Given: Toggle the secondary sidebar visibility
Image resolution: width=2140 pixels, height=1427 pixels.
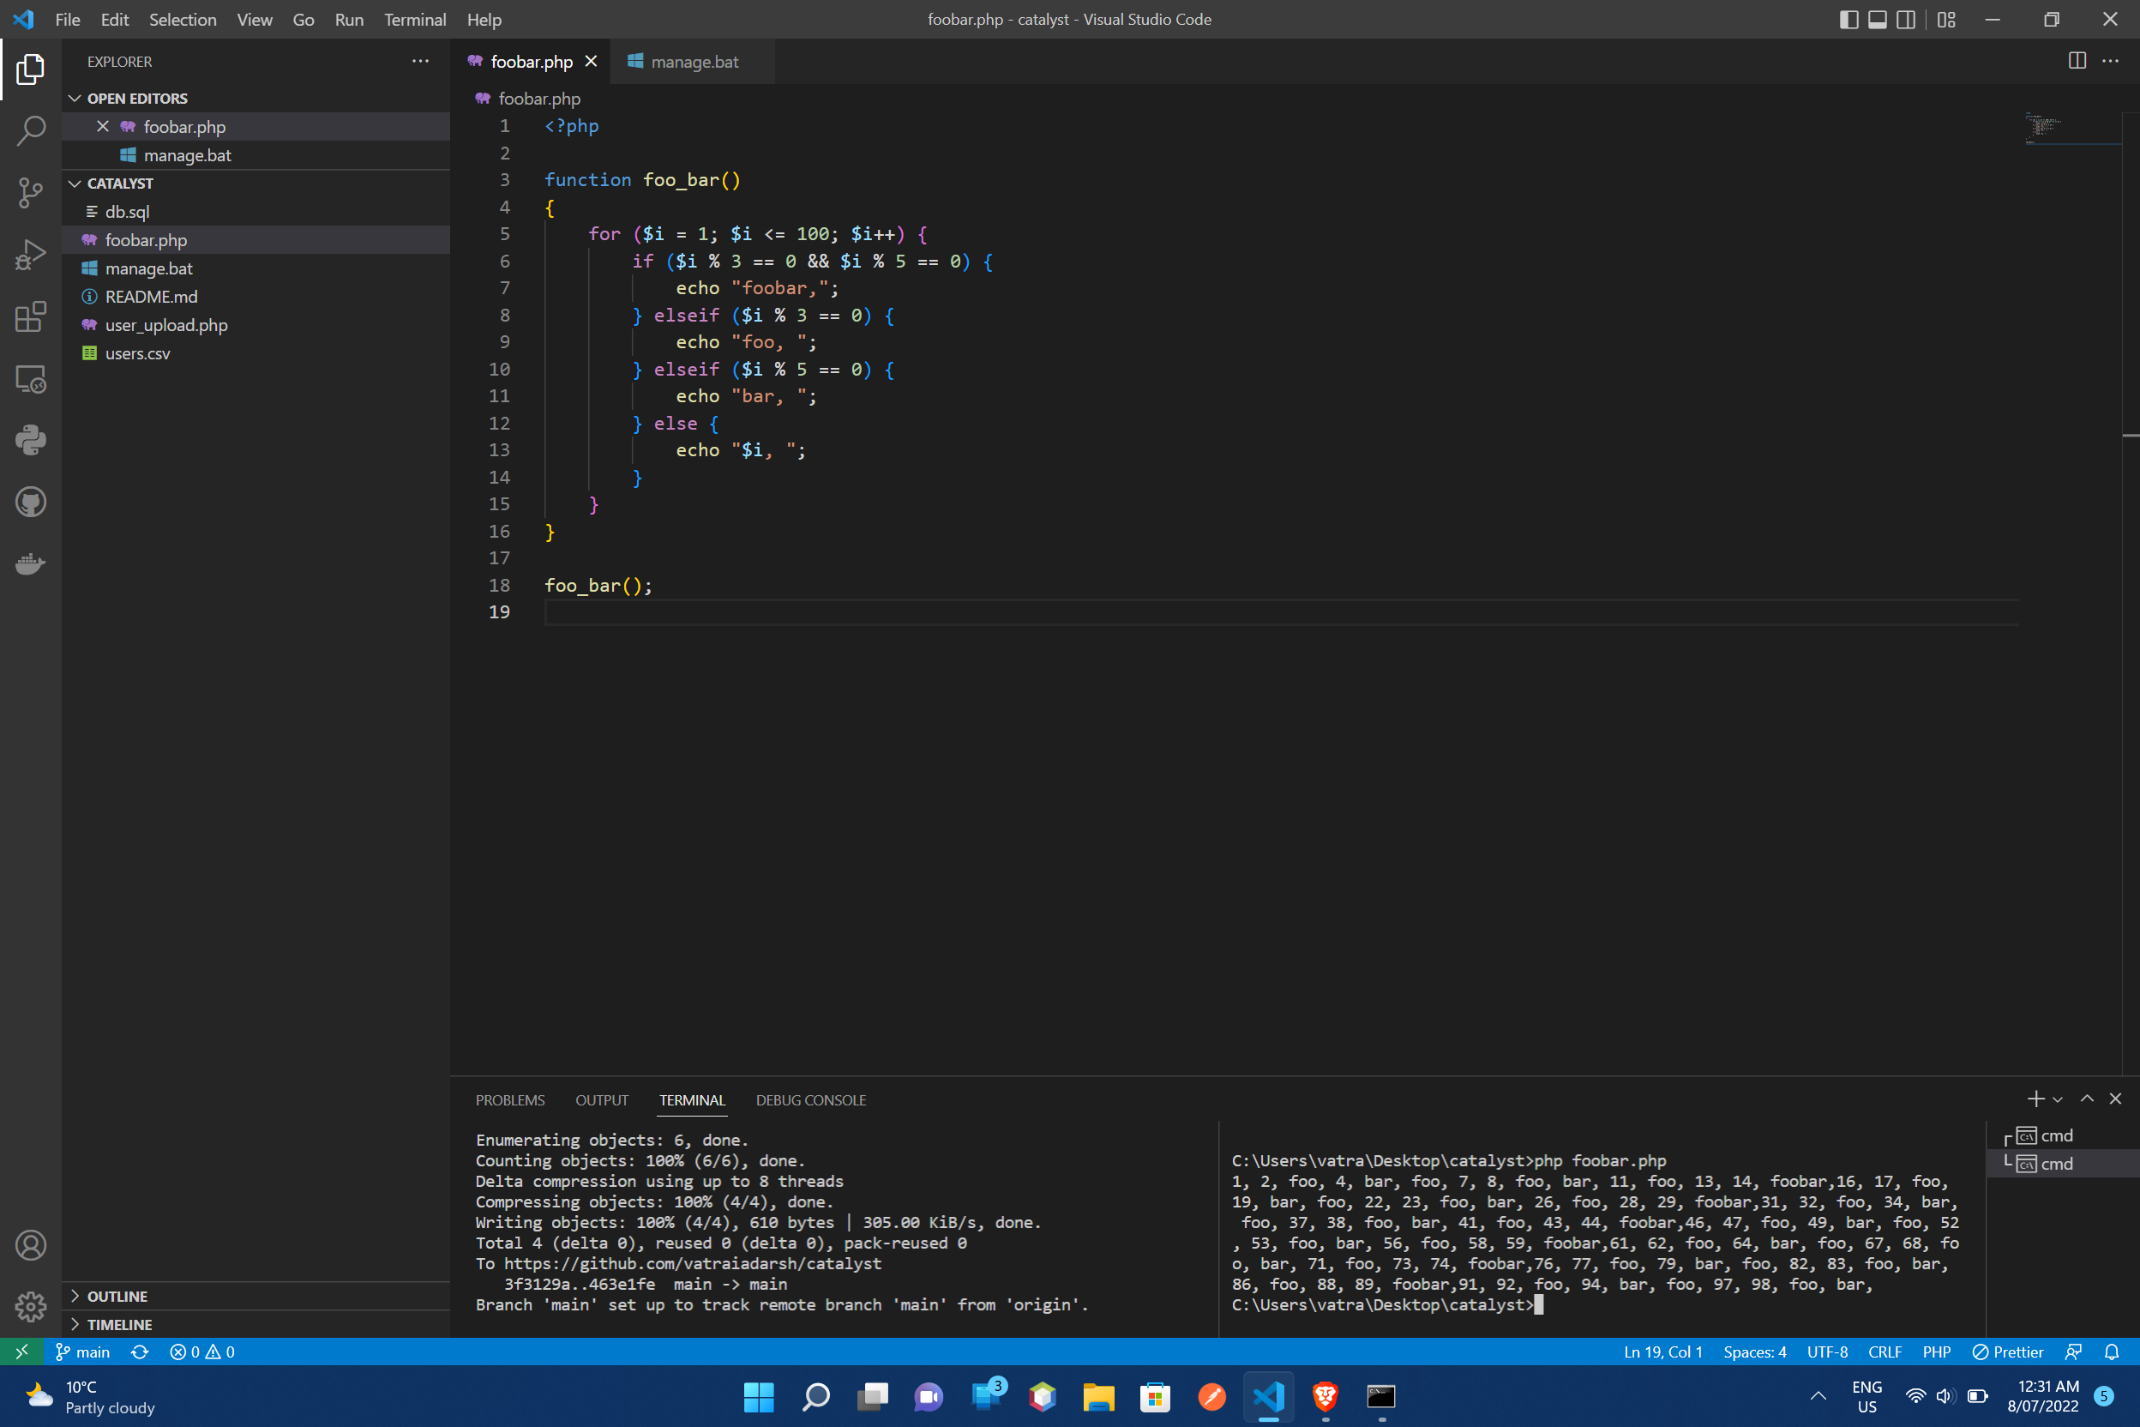Looking at the screenshot, I should [x=1905, y=19].
